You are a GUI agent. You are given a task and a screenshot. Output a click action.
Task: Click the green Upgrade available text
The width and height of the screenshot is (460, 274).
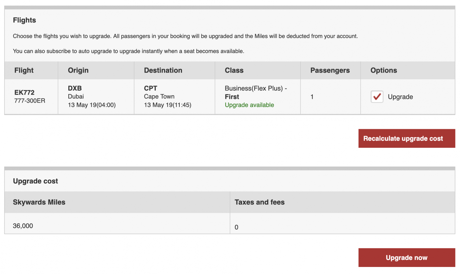249,105
